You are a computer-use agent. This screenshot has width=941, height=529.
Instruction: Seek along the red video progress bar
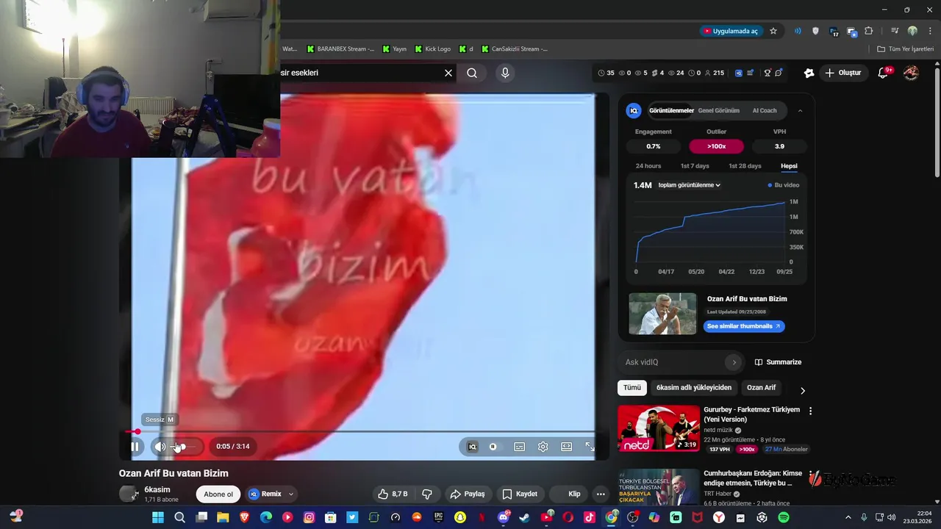(363, 432)
